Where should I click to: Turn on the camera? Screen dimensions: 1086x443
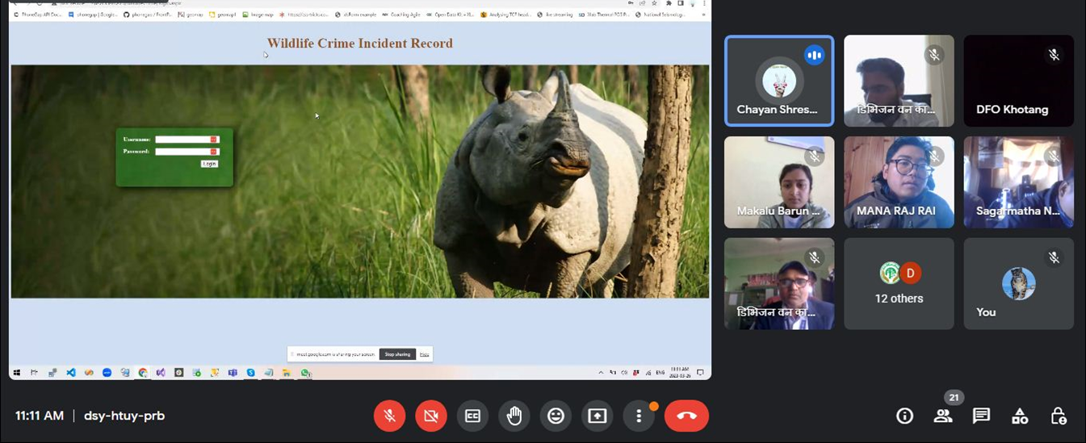pyautogui.click(x=431, y=416)
